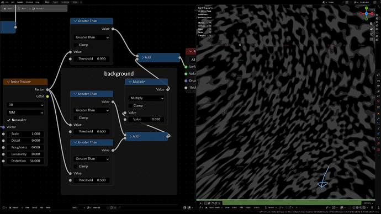Collapse the Multiply node
Screen dimensions: 381x214
coord(130,82)
